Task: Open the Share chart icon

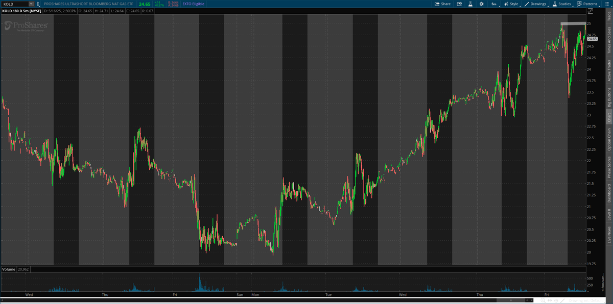Action: [x=442, y=4]
